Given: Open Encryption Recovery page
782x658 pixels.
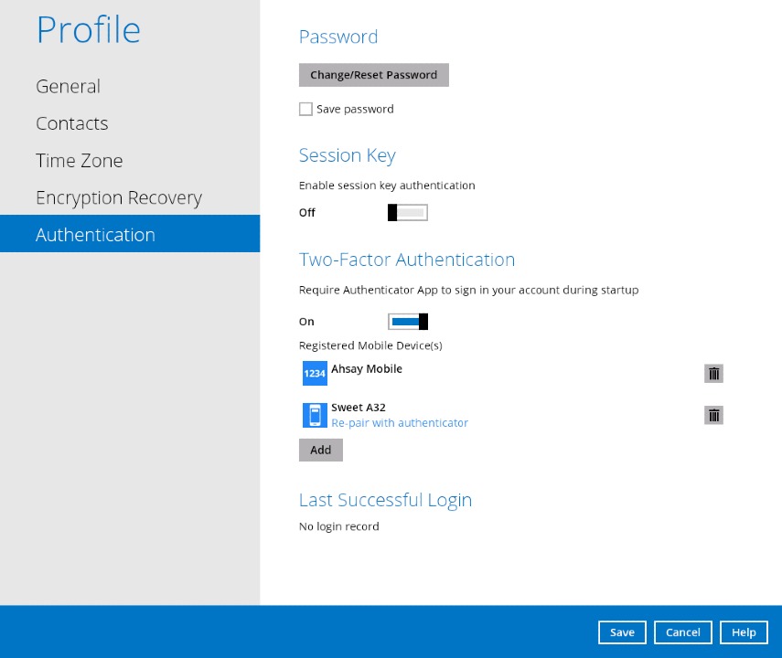Looking at the screenshot, I should pyautogui.click(x=119, y=198).
